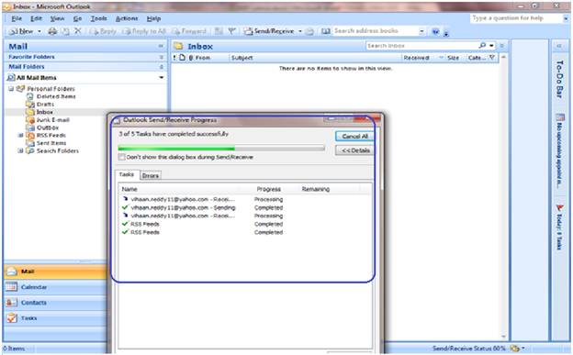Click the Follow Up flag toolbar icon

tap(231, 31)
